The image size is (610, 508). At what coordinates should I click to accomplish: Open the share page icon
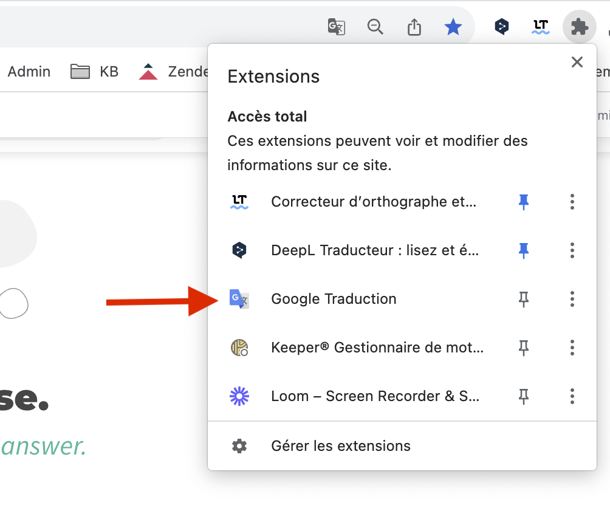[x=414, y=27]
